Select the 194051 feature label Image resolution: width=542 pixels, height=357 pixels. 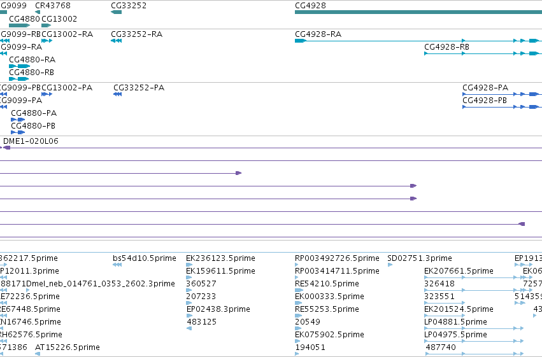click(310, 347)
